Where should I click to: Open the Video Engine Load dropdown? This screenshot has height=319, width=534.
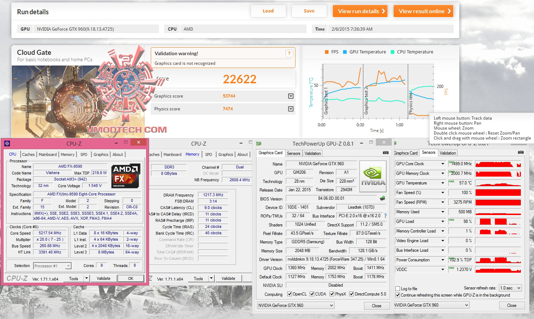click(443, 241)
